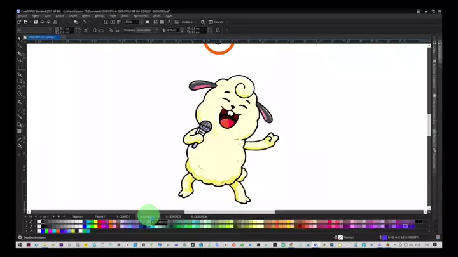Choose the Text tool in the toolbox
The width and height of the screenshot is (458, 257).
pyautogui.click(x=20, y=102)
